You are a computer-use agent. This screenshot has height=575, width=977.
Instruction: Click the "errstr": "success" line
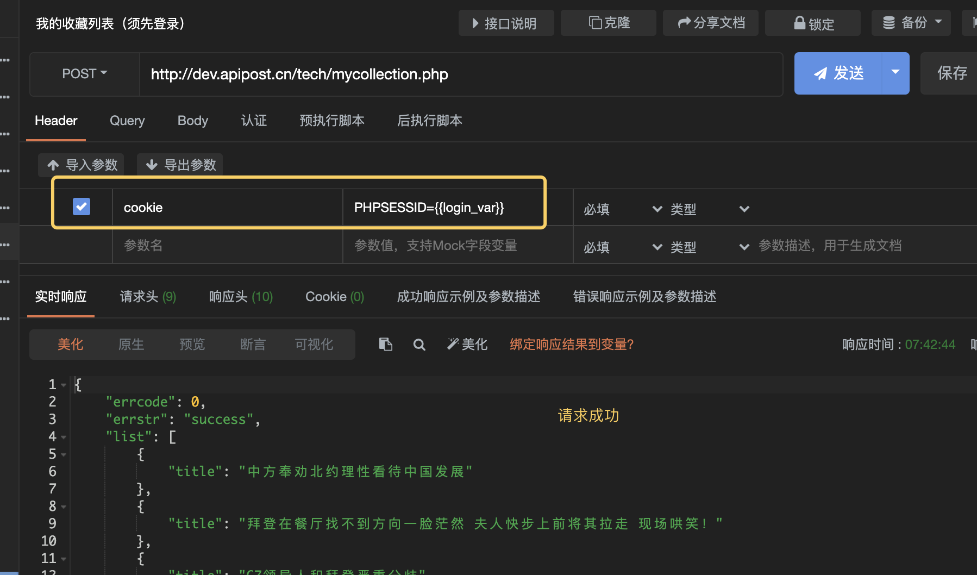(x=183, y=420)
